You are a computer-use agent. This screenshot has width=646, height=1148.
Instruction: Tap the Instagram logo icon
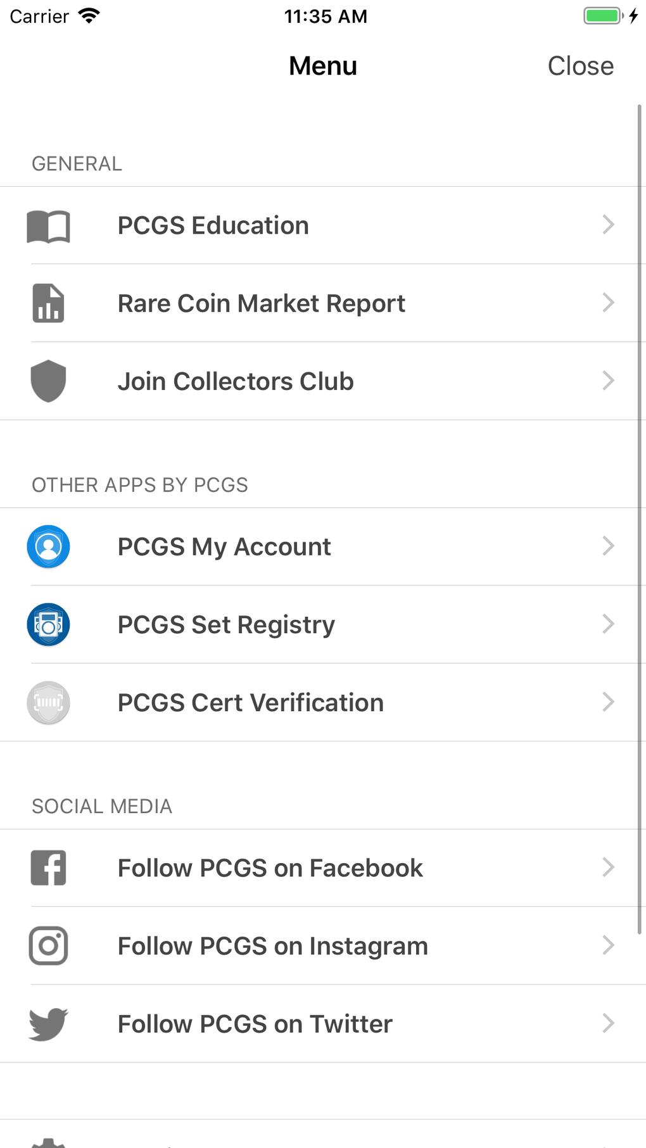[x=48, y=945]
